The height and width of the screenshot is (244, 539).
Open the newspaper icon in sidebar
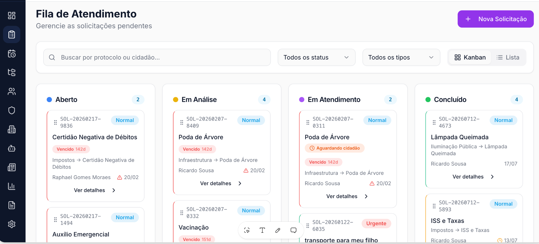(x=12, y=167)
